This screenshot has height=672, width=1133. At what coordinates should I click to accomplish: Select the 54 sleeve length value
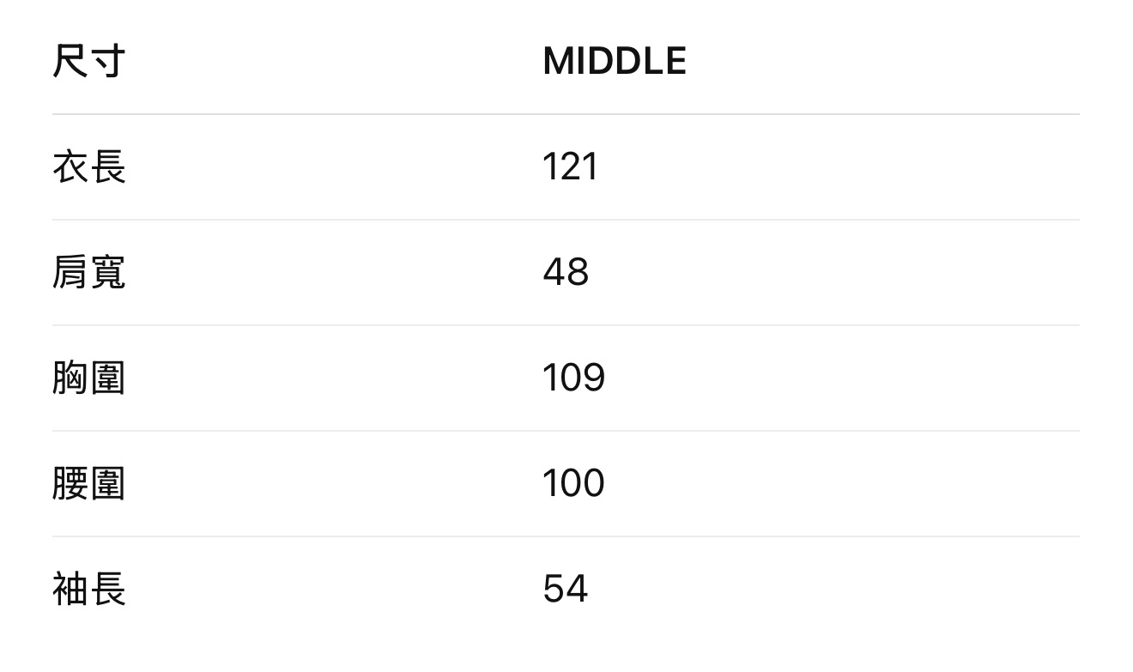click(x=566, y=589)
